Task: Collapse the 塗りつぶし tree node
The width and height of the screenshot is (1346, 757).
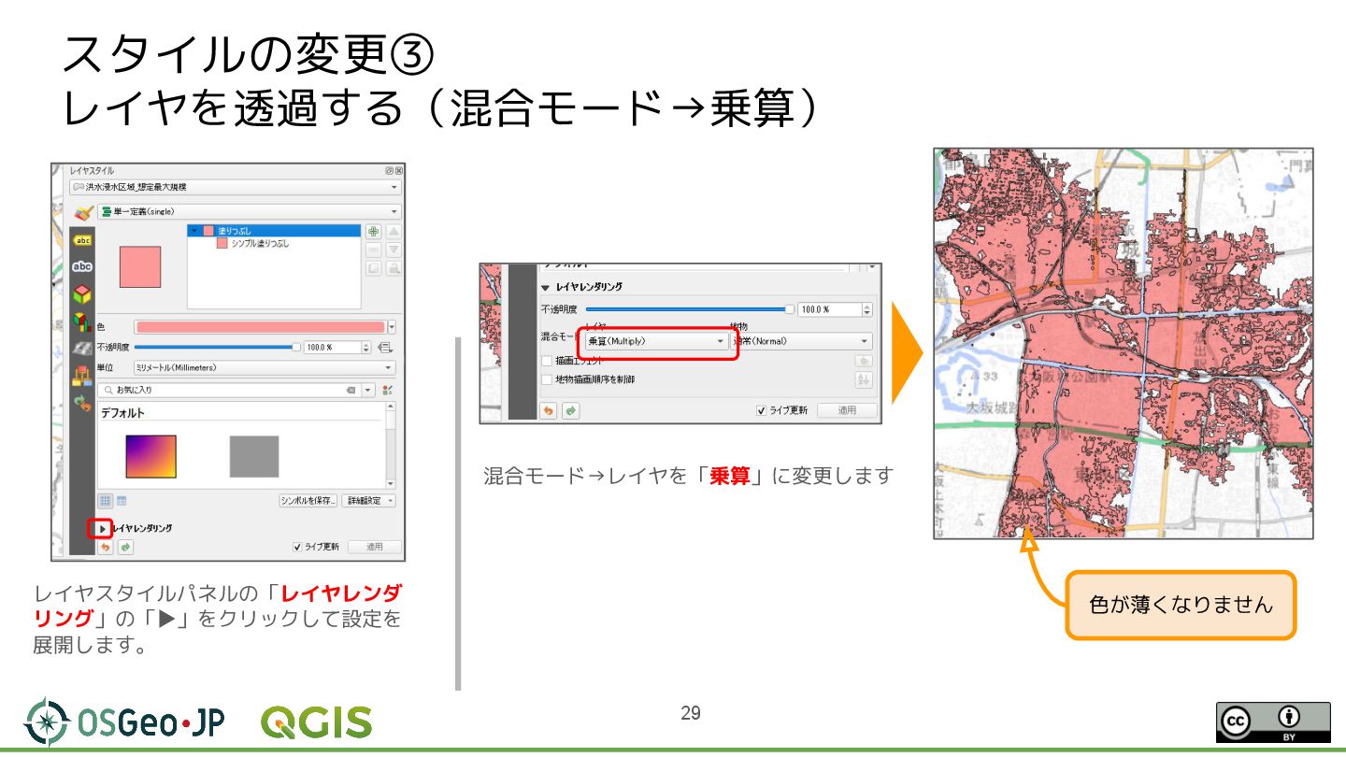Action: (194, 231)
